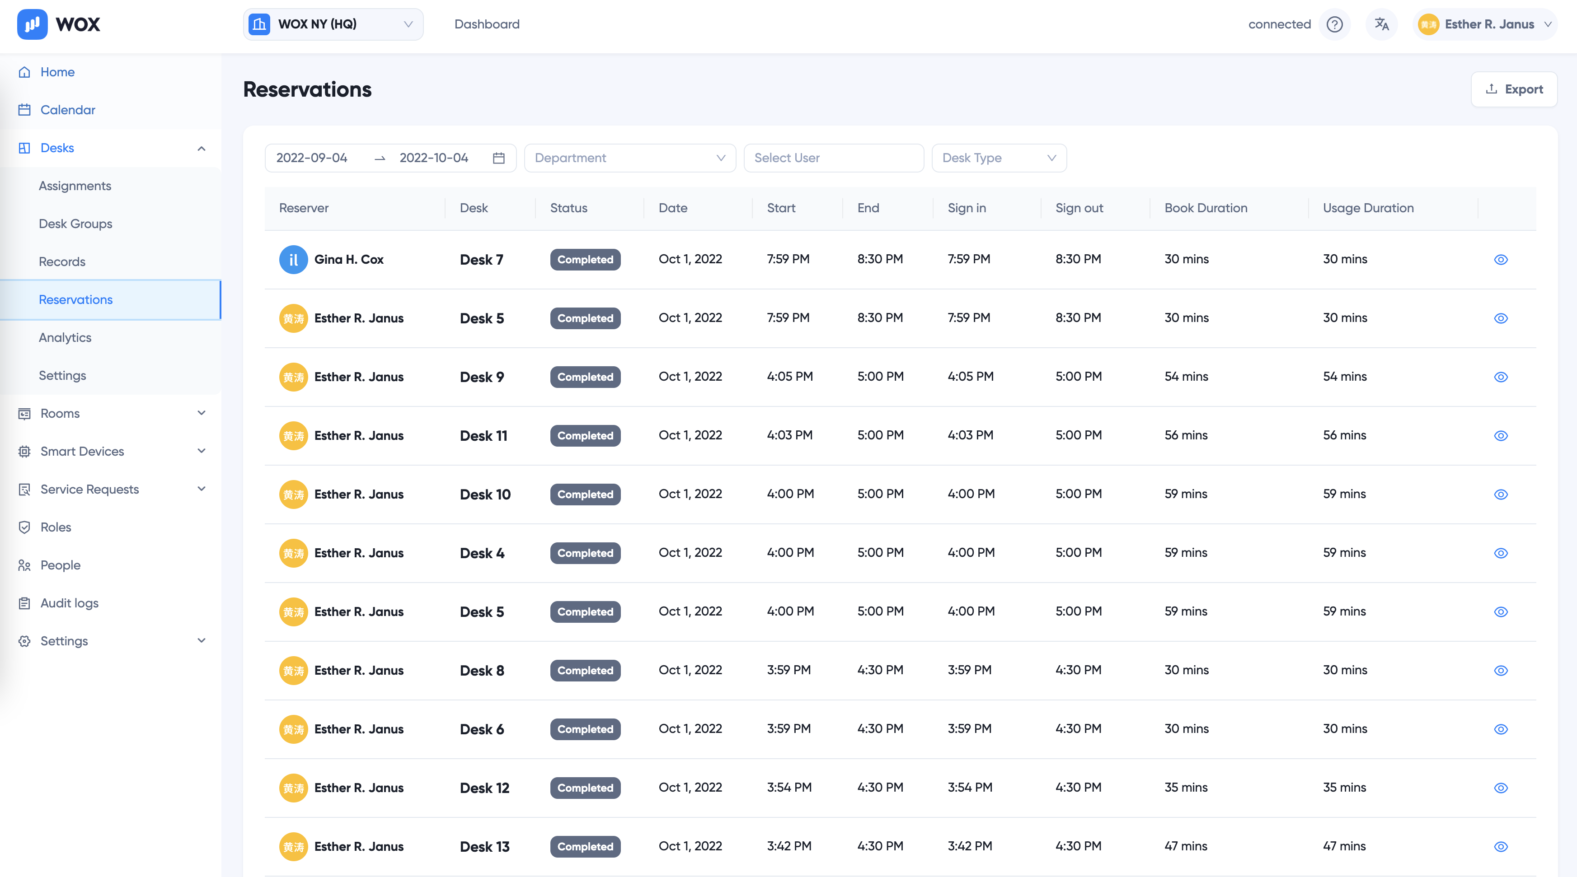The image size is (1577, 877).
Task: Open the People page link
Action: 61,565
